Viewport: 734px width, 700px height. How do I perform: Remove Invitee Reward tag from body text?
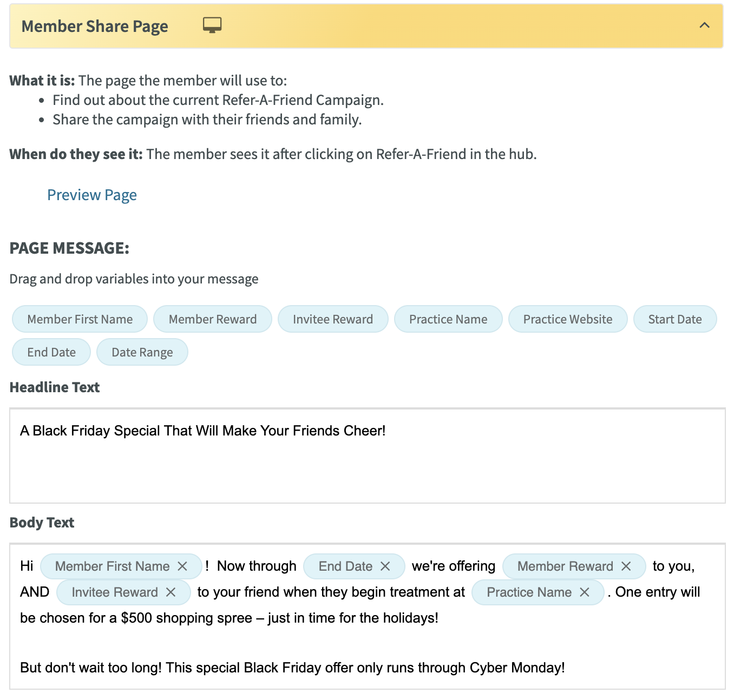coord(171,592)
